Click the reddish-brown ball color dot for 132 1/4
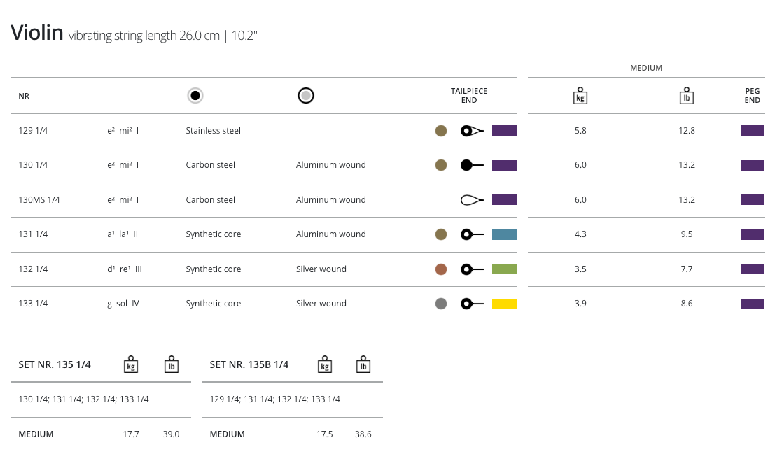 tap(441, 269)
